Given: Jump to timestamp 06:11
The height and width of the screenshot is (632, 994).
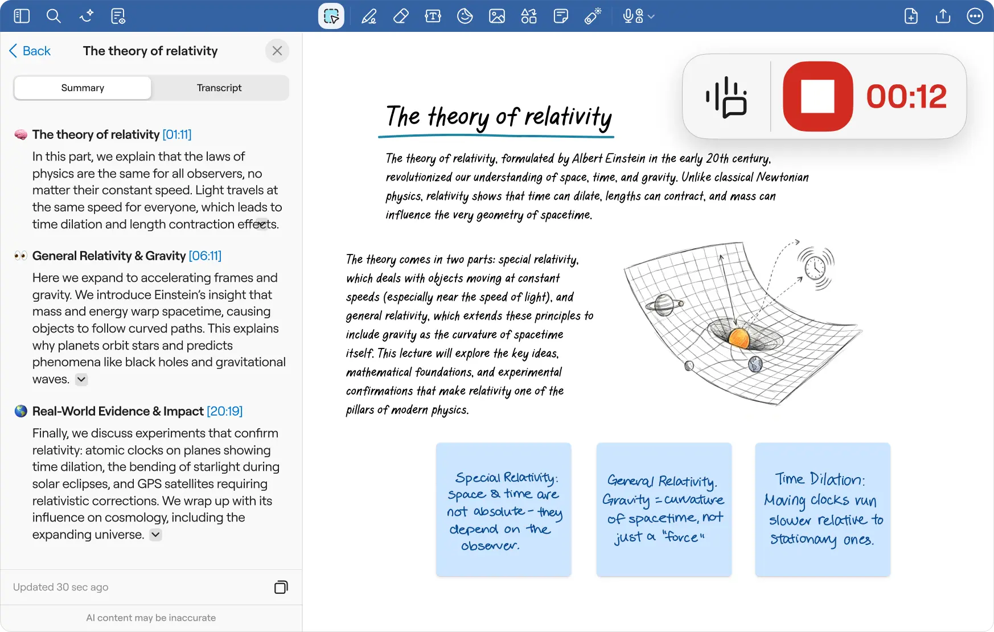Looking at the screenshot, I should tap(205, 256).
